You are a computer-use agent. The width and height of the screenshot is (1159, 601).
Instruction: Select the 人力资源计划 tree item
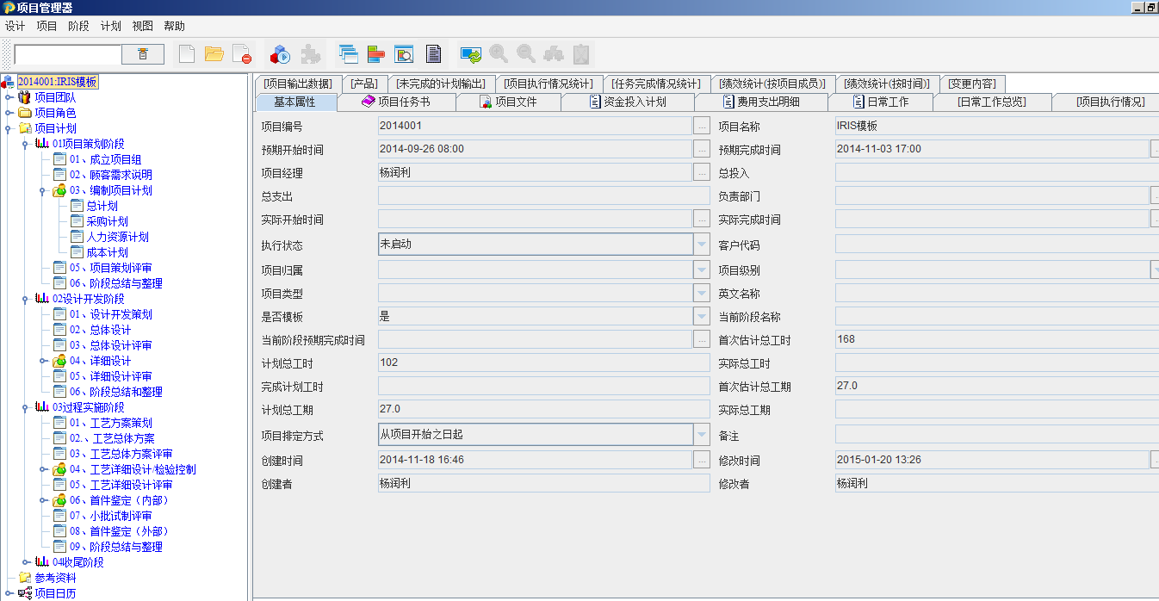117,237
